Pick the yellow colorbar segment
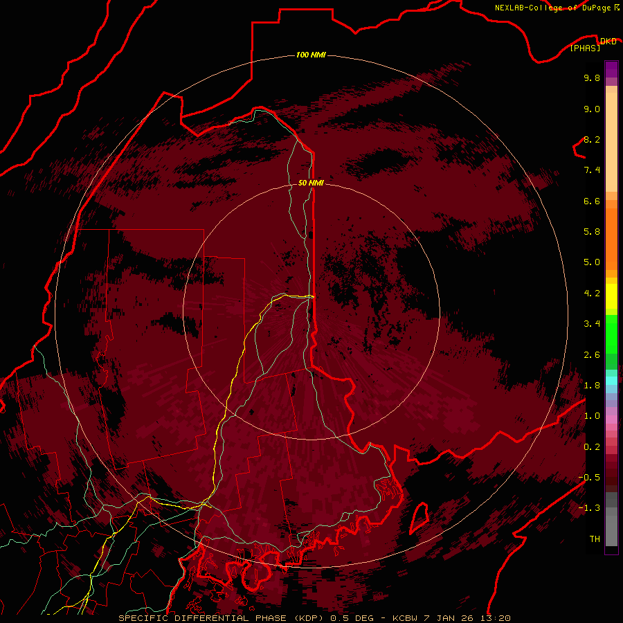623x623 pixels. (x=611, y=296)
